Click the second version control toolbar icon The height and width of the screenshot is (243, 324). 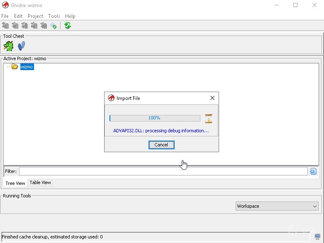click(15, 25)
